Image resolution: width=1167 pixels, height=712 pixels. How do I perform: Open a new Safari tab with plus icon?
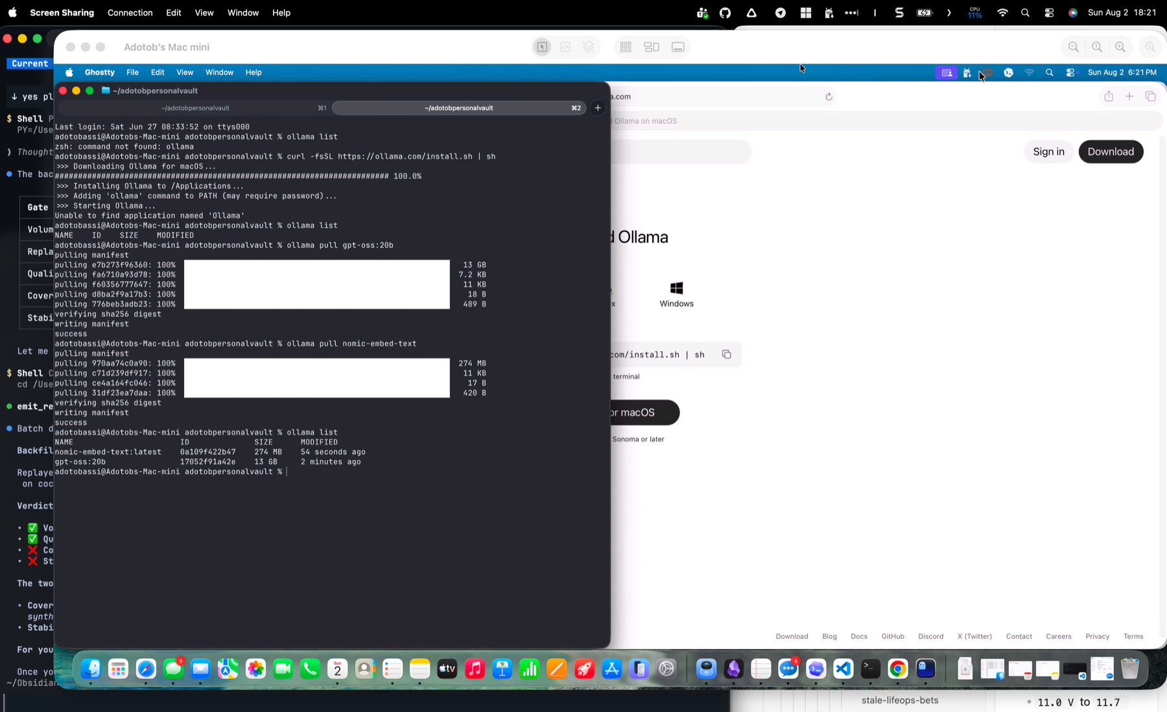(1129, 97)
